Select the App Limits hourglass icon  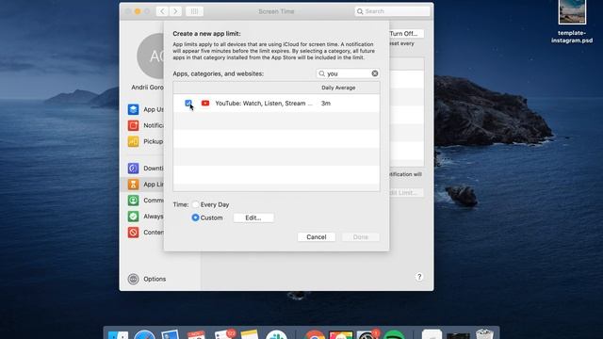pyautogui.click(x=133, y=185)
